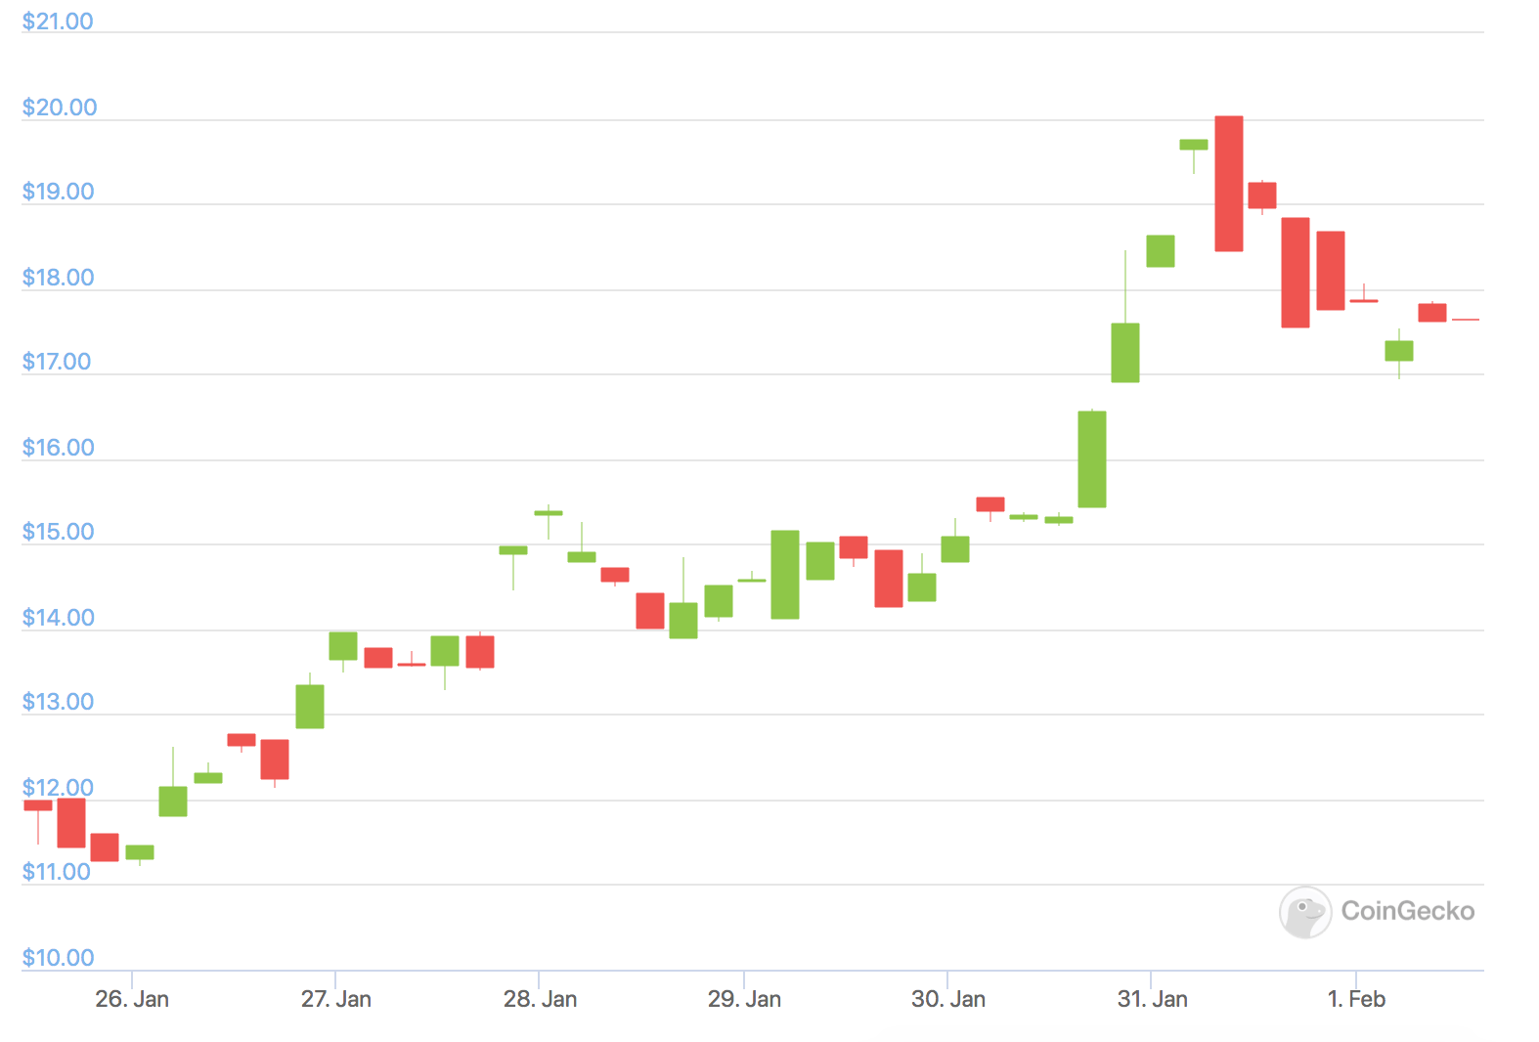Click the green candle with top near $18.60

[1161, 251]
